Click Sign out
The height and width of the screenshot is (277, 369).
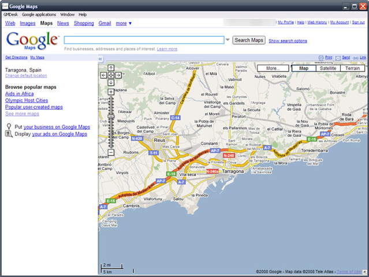[358, 23]
